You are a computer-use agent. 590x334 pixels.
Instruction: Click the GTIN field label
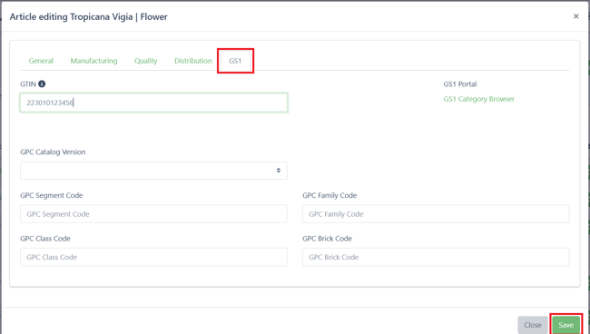(28, 84)
